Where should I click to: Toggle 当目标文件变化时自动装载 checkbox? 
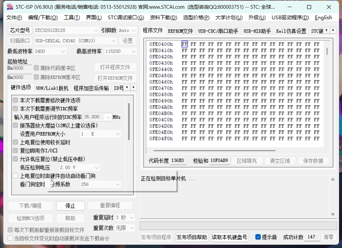tap(10, 238)
